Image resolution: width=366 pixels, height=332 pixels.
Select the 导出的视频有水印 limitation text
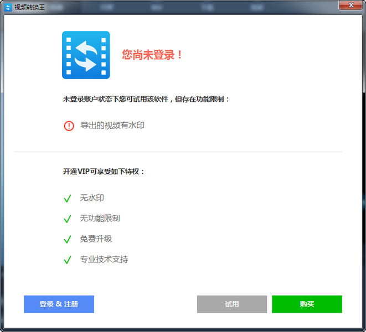[112, 126]
